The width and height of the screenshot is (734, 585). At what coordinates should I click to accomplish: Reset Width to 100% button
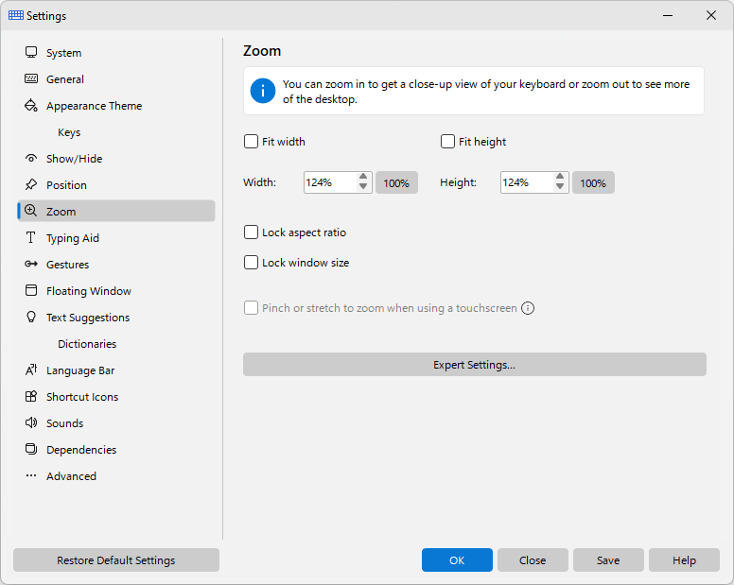(x=396, y=182)
